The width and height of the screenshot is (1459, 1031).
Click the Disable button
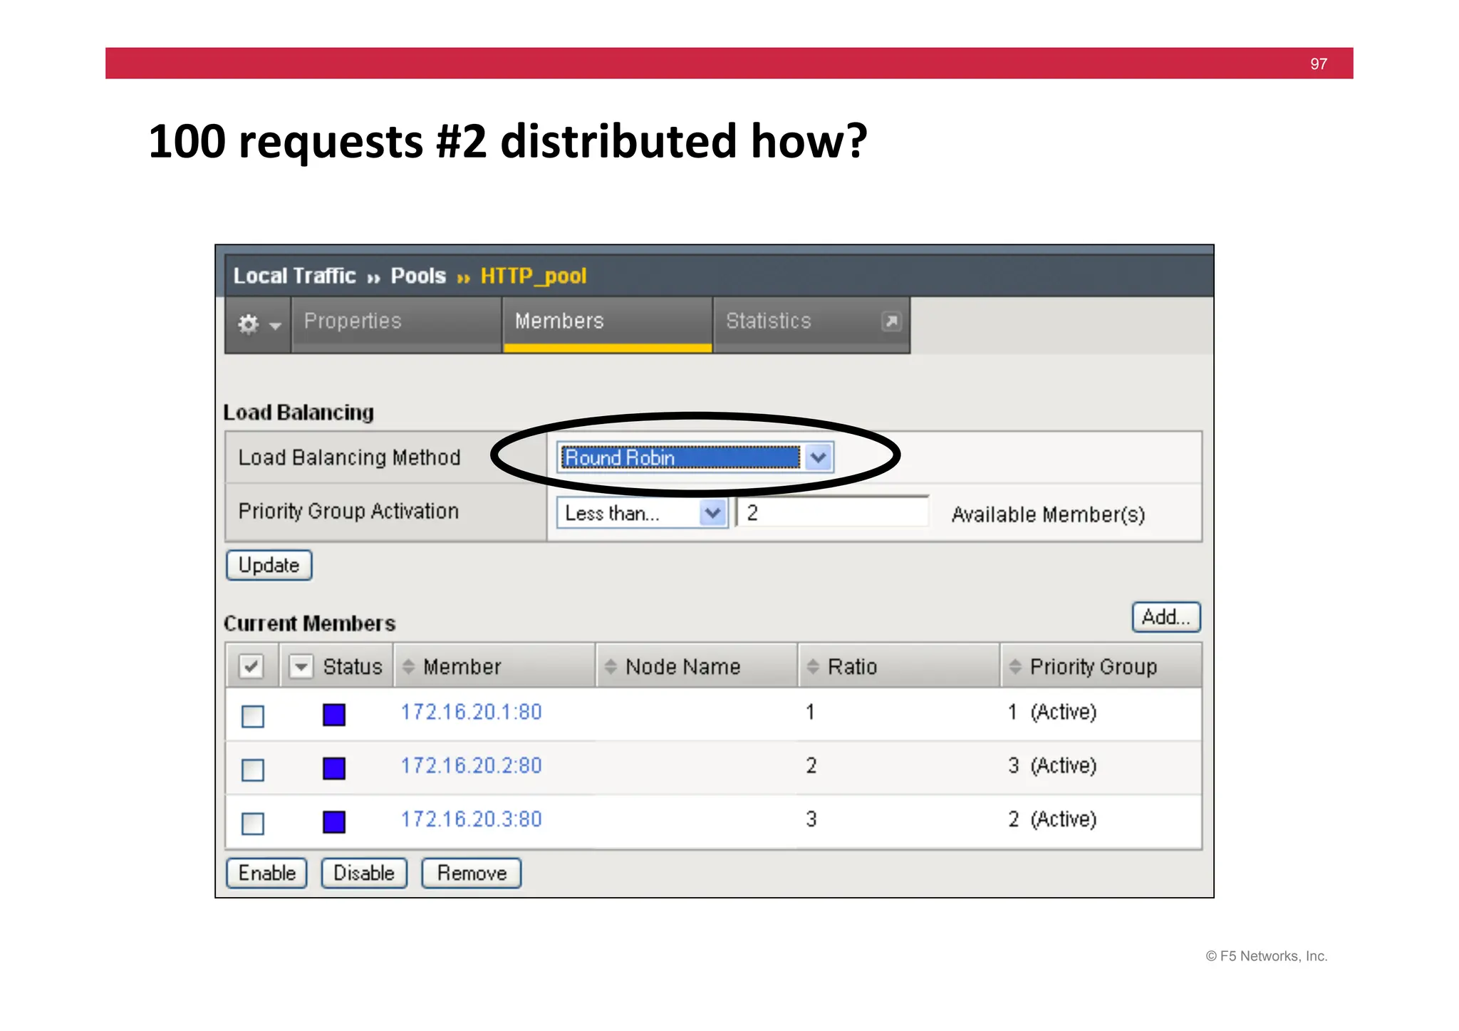coord(364,873)
